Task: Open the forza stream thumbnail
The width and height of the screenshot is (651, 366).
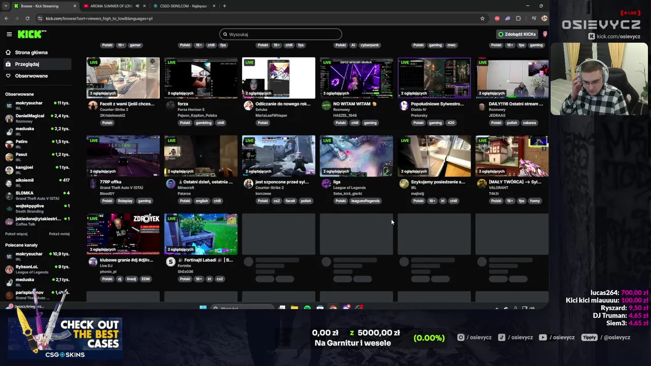Action: coord(200,78)
